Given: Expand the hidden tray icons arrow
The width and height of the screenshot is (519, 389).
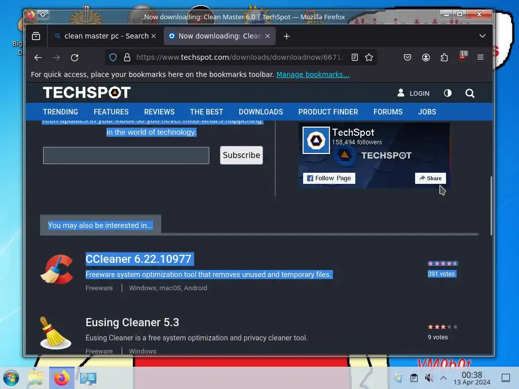Looking at the screenshot, I should [443, 378].
